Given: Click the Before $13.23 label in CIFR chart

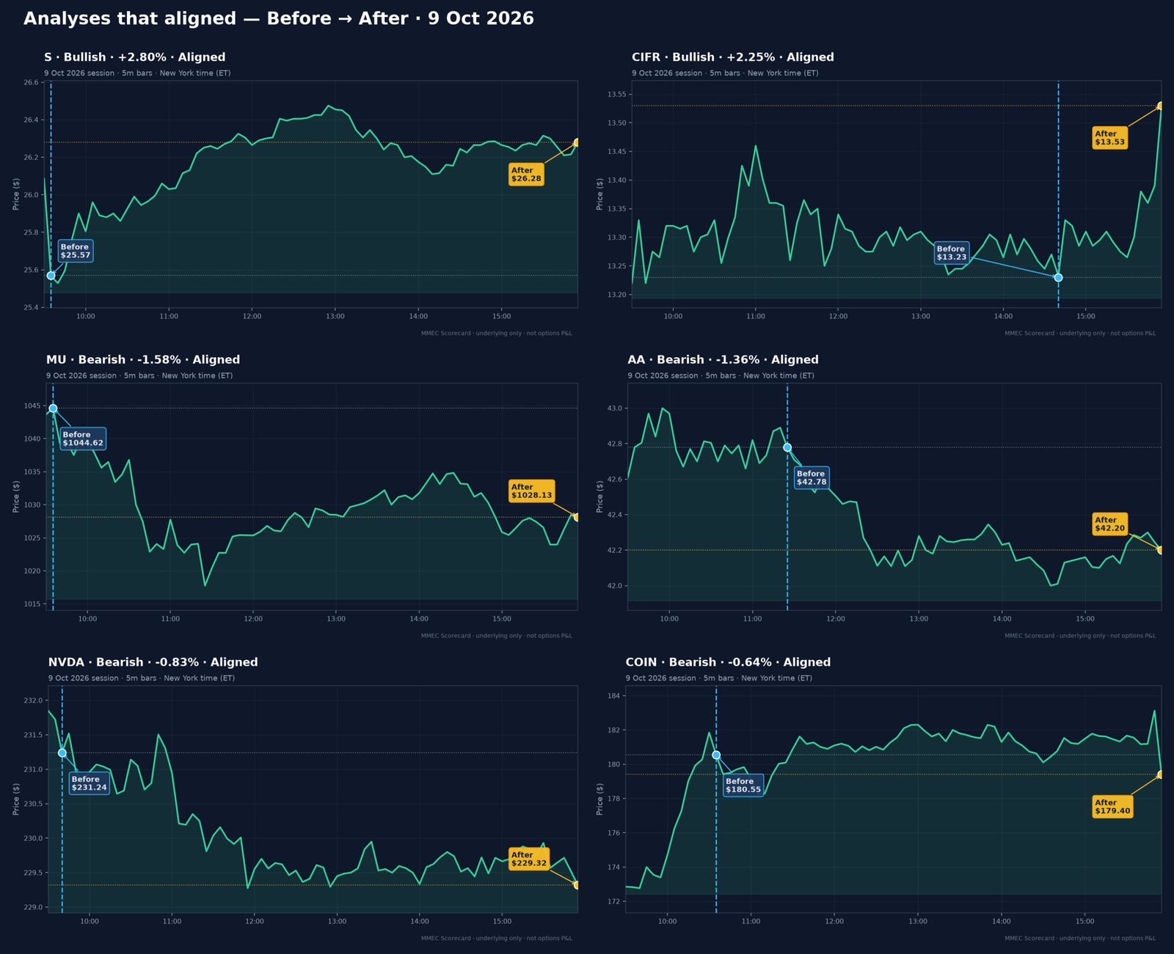Looking at the screenshot, I should coord(952,253).
